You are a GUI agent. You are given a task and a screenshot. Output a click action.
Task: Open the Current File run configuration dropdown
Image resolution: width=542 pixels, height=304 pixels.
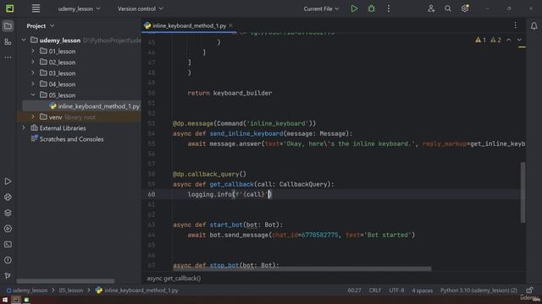(x=321, y=8)
